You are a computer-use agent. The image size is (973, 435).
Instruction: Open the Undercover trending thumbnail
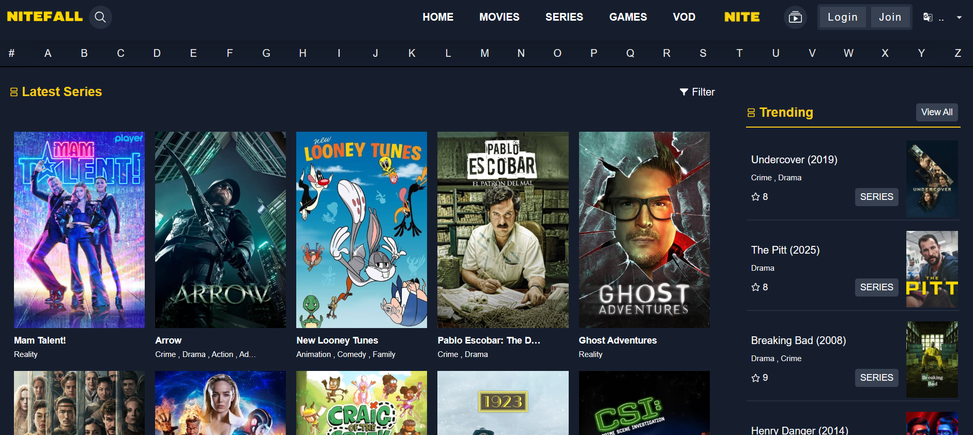click(x=932, y=179)
